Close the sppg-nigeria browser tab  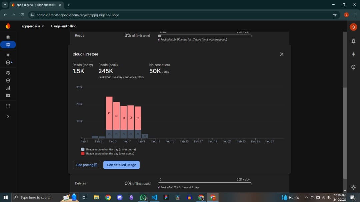[60, 5]
